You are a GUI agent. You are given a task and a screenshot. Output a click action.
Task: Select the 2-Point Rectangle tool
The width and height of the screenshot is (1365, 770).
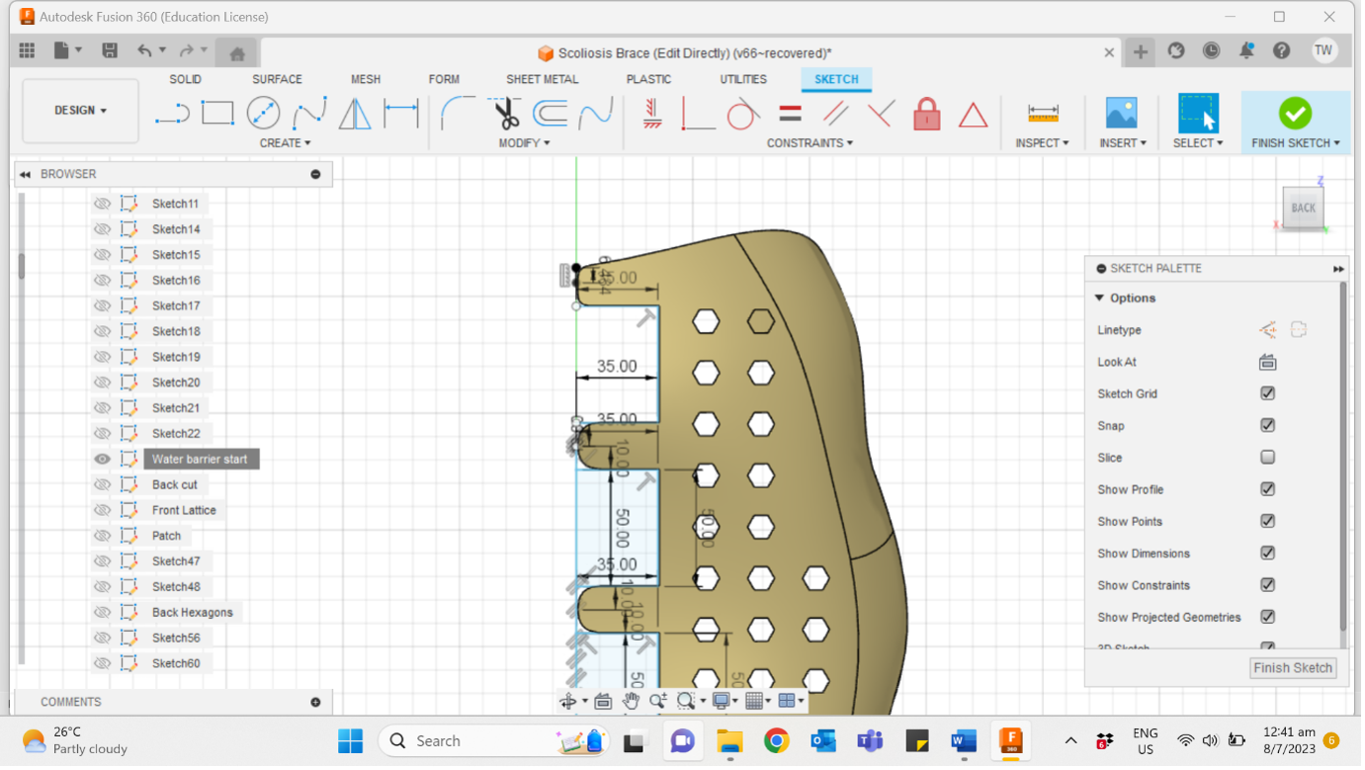tap(217, 114)
